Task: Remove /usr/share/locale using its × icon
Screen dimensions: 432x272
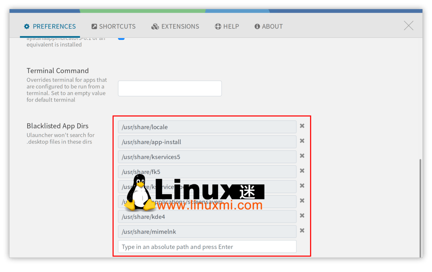Action: pos(302,126)
